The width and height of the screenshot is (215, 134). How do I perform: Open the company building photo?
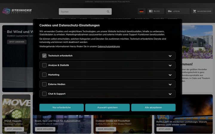(x=197, y=42)
